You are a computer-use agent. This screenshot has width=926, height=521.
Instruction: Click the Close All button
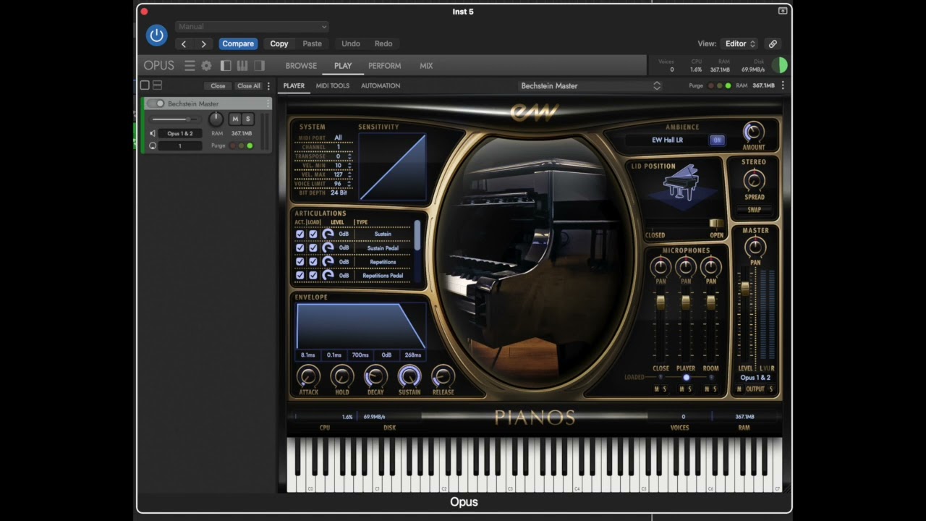(249, 85)
